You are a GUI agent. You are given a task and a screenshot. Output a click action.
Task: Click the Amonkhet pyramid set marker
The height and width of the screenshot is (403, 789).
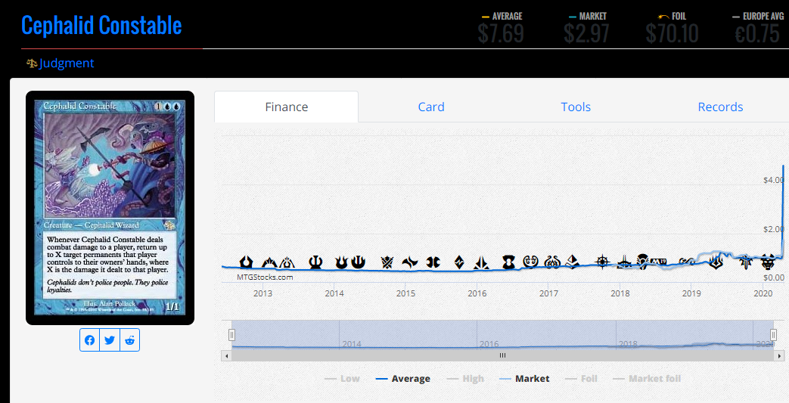click(x=572, y=262)
